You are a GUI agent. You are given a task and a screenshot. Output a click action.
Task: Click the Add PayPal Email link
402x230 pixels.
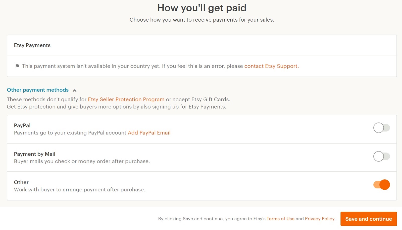click(x=149, y=133)
